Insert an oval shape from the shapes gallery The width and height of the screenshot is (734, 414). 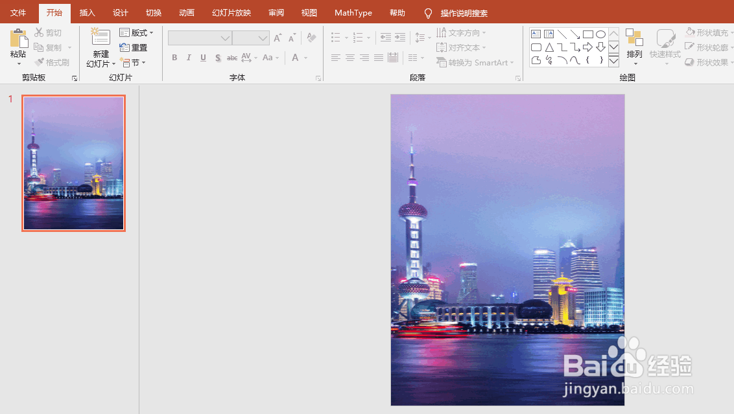[600, 33]
